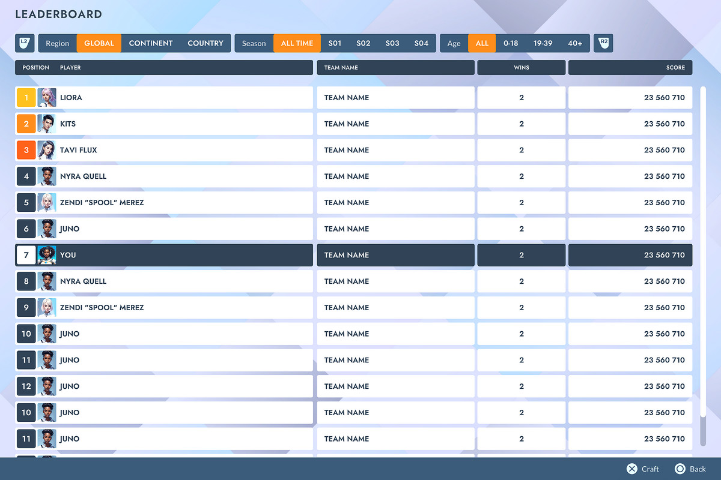The image size is (721, 480).
Task: Click the L2 shoulder button badge icon
Action: click(23, 43)
